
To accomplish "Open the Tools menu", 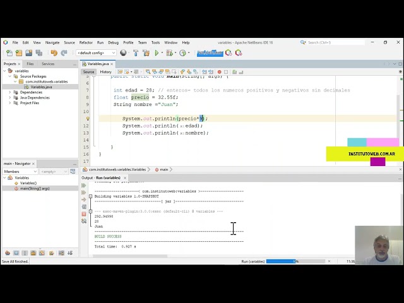I will (155, 42).
